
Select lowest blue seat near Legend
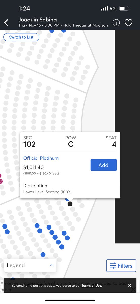tap(43, 254)
